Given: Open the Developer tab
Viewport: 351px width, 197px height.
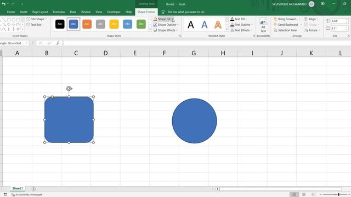Looking at the screenshot, I should (114, 12).
